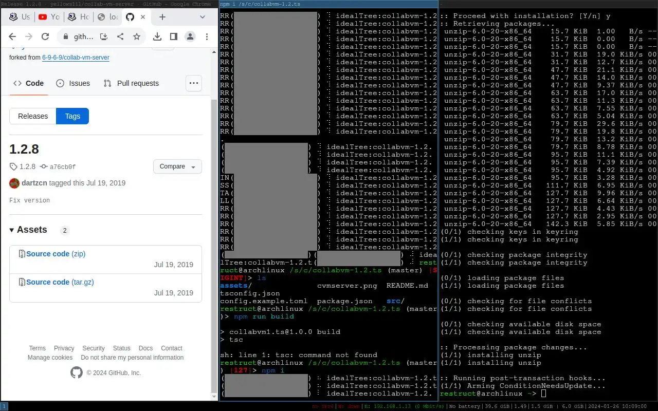The width and height of the screenshot is (658, 411).
Task: Click the tar.gz file icon
Action: 22,282
